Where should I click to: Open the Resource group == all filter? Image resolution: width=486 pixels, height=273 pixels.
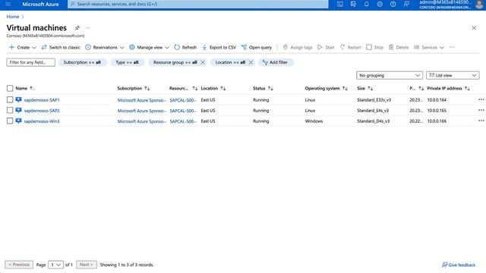click(x=175, y=62)
